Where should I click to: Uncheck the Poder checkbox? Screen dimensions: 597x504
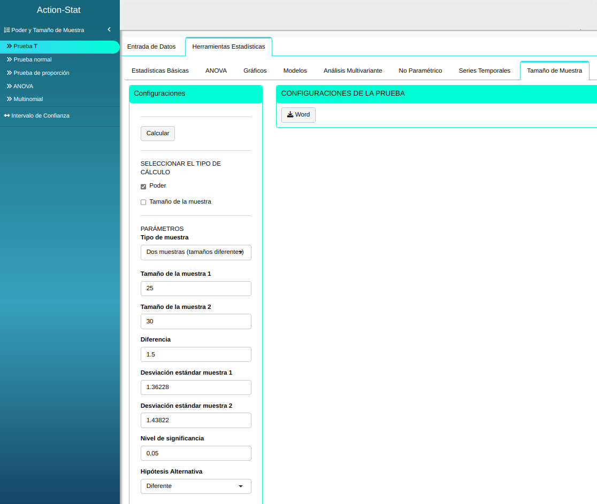(143, 187)
